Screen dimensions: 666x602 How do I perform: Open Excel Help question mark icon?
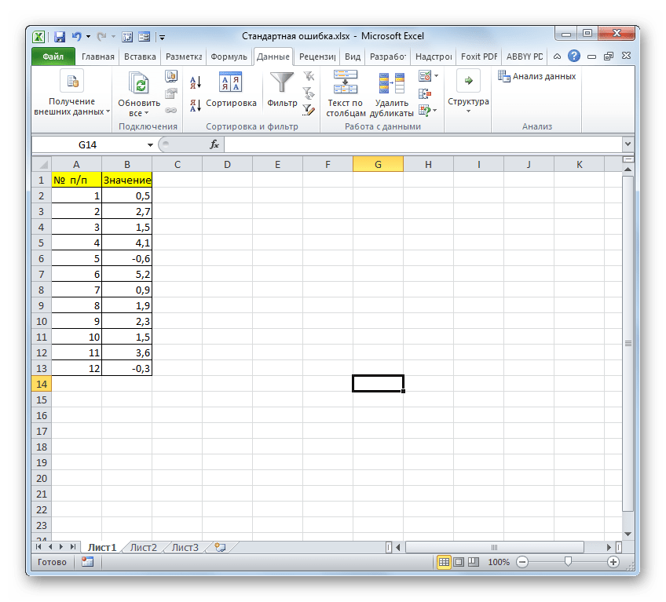click(x=574, y=56)
